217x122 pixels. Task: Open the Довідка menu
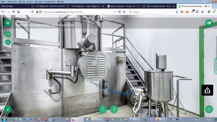point(60,2)
